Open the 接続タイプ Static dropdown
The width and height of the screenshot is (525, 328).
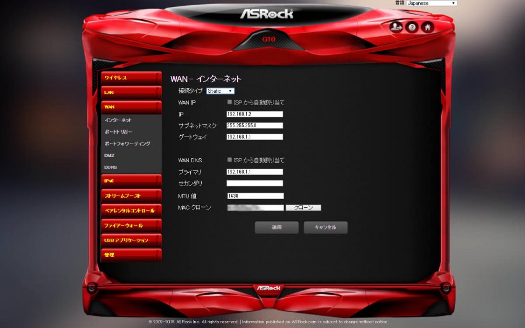220,91
